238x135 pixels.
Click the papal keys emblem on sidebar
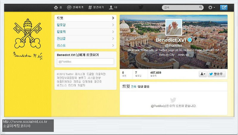click(27, 33)
